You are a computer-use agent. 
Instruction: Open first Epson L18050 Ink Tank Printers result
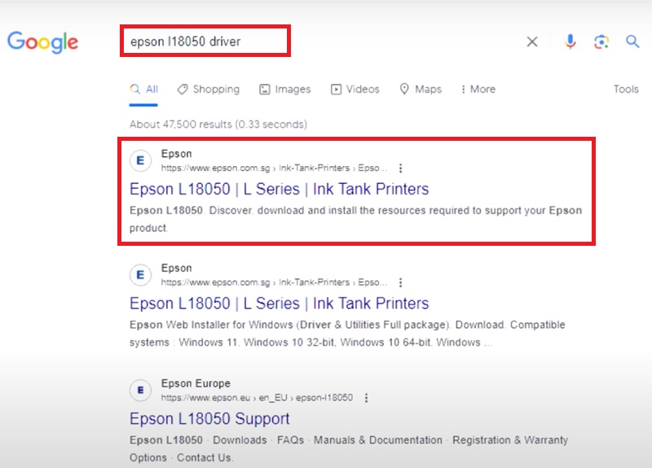(x=279, y=189)
